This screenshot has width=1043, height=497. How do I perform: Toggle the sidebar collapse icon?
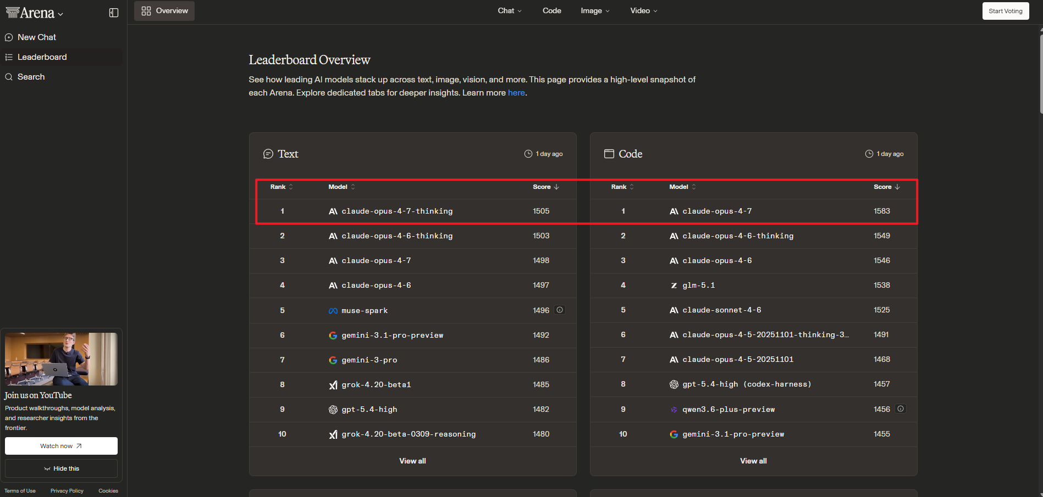[x=114, y=13]
